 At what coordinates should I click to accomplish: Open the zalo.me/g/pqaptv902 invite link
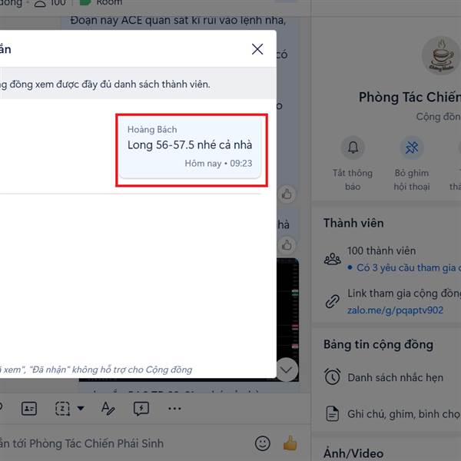click(x=395, y=310)
